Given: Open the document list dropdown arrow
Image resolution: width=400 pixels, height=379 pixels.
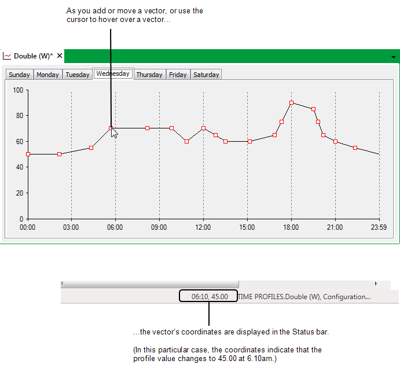Looking at the screenshot, I should pos(394,57).
